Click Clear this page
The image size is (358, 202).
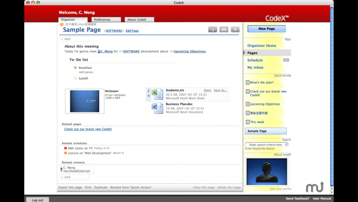(x=204, y=187)
